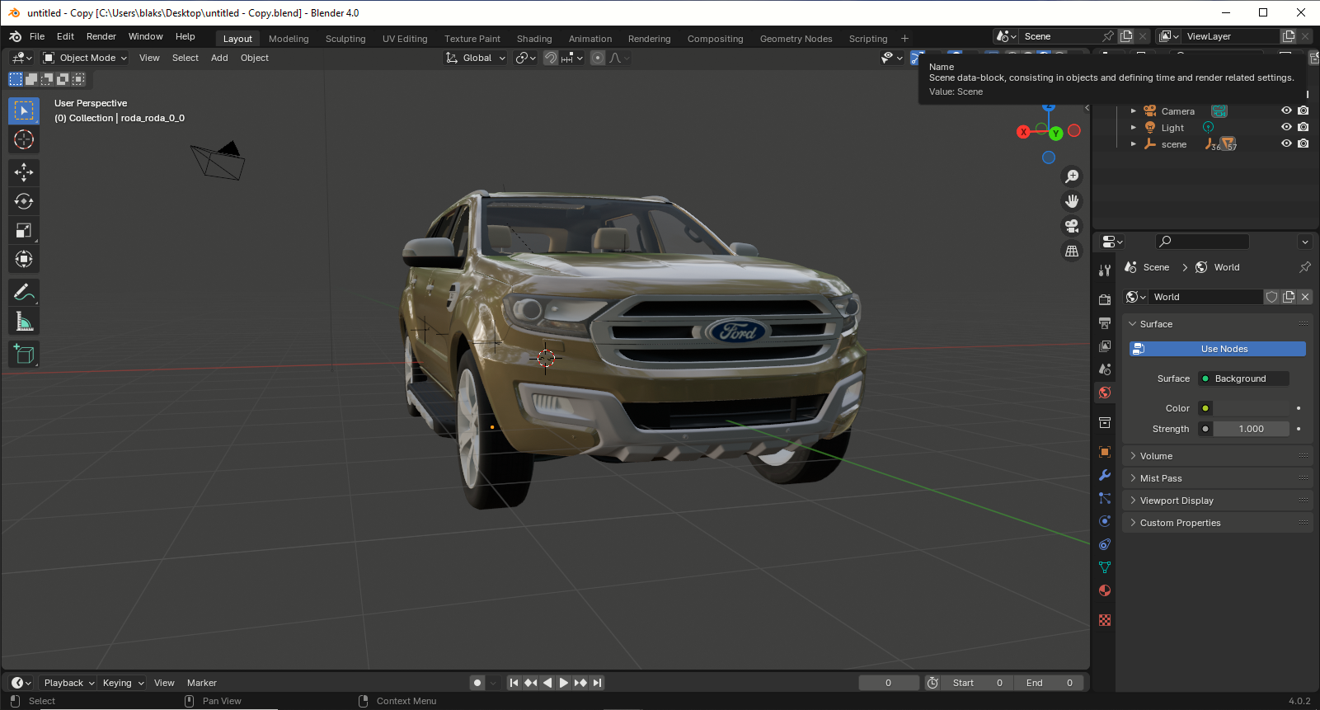This screenshot has height=710, width=1320.
Task: Open the Scene properties tab
Action: click(1105, 369)
